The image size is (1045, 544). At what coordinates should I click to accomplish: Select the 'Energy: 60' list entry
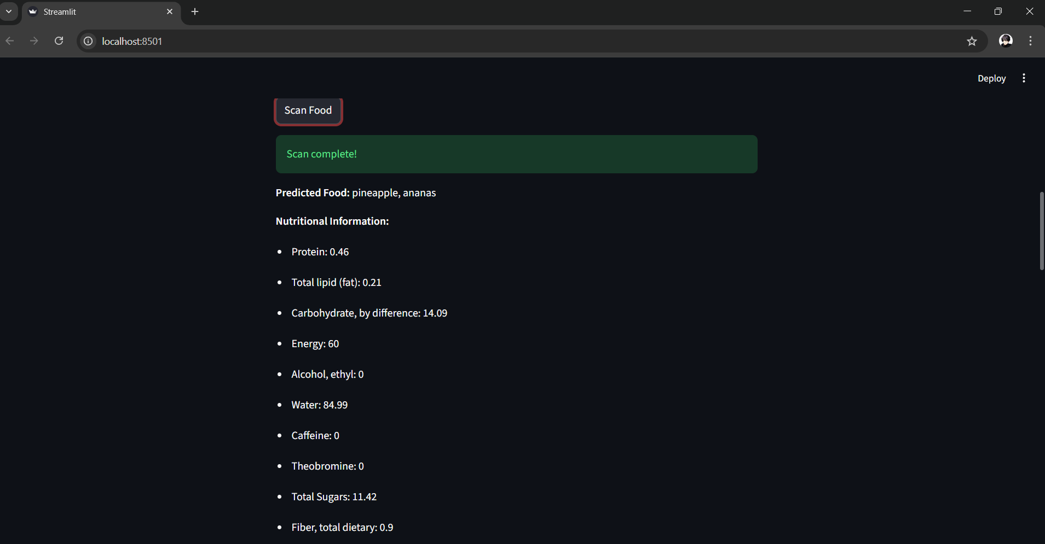315,344
